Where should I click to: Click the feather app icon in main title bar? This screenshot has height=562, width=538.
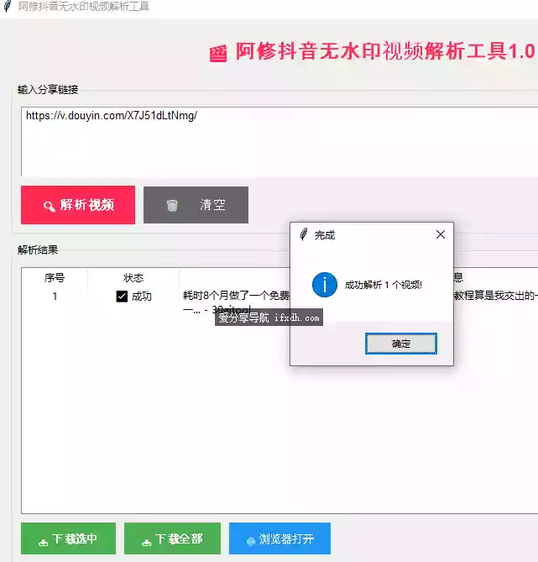[x=8, y=6]
